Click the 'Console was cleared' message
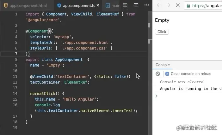 (182, 82)
